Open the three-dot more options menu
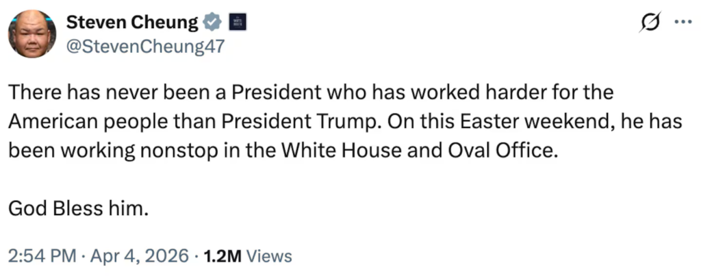The width and height of the screenshot is (701, 276). [683, 22]
